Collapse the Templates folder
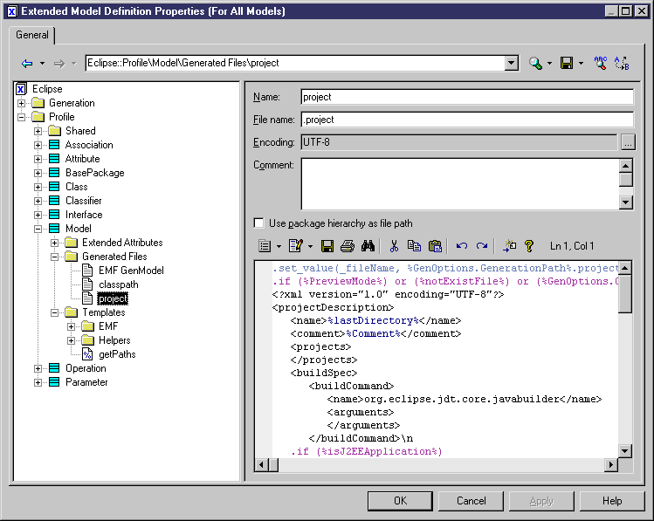This screenshot has height=521, width=654. click(x=55, y=312)
